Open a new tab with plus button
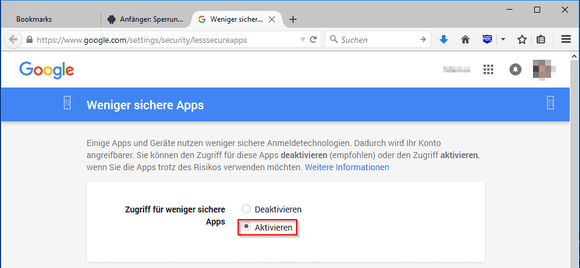The width and height of the screenshot is (580, 268). click(x=293, y=20)
